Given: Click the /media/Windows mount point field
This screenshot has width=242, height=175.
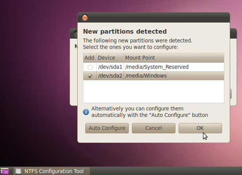Looking at the screenshot, I should tap(146, 76).
